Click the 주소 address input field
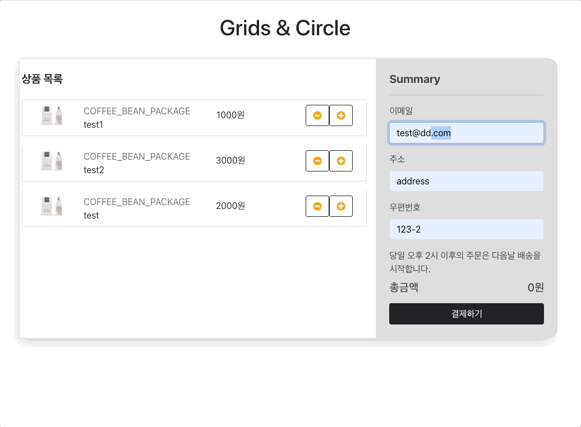Viewport: 581px width, 427px height. tap(466, 181)
